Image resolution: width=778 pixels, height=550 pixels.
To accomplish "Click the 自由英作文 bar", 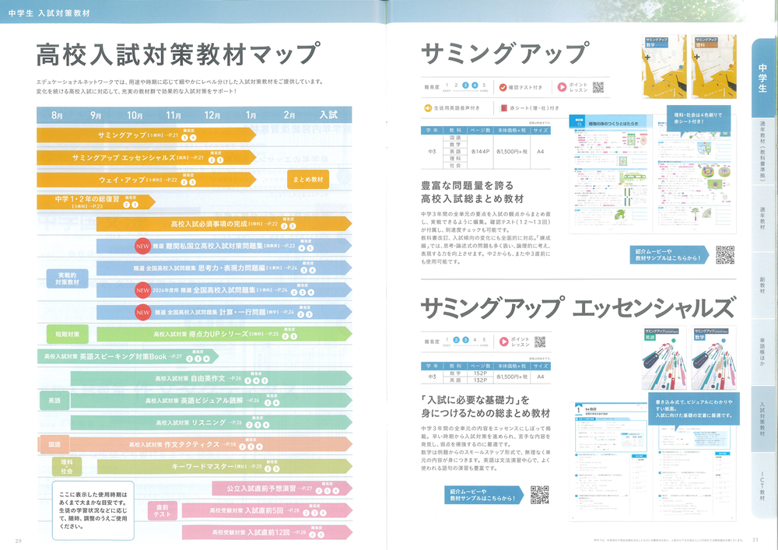I will (x=212, y=378).
